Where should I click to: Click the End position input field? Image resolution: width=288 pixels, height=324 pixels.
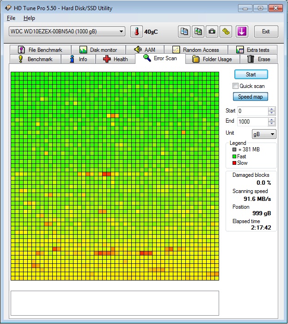point(252,121)
